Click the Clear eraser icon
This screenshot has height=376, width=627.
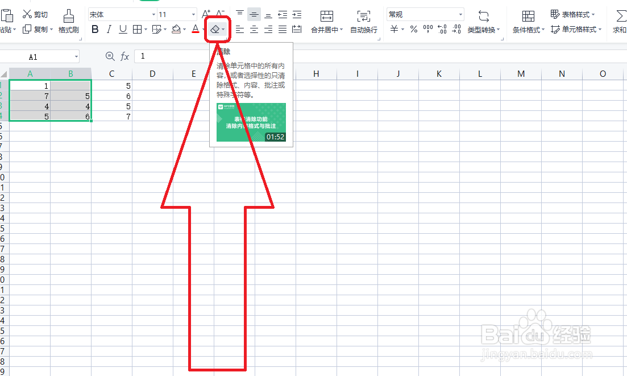click(x=215, y=29)
